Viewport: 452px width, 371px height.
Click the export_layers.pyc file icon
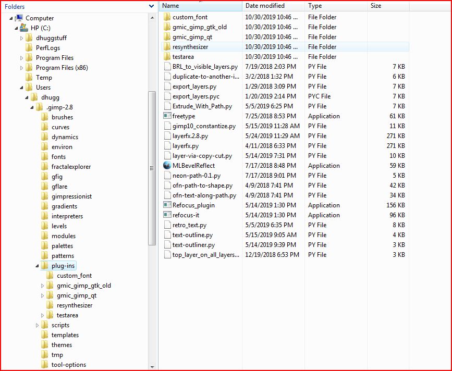pos(167,96)
